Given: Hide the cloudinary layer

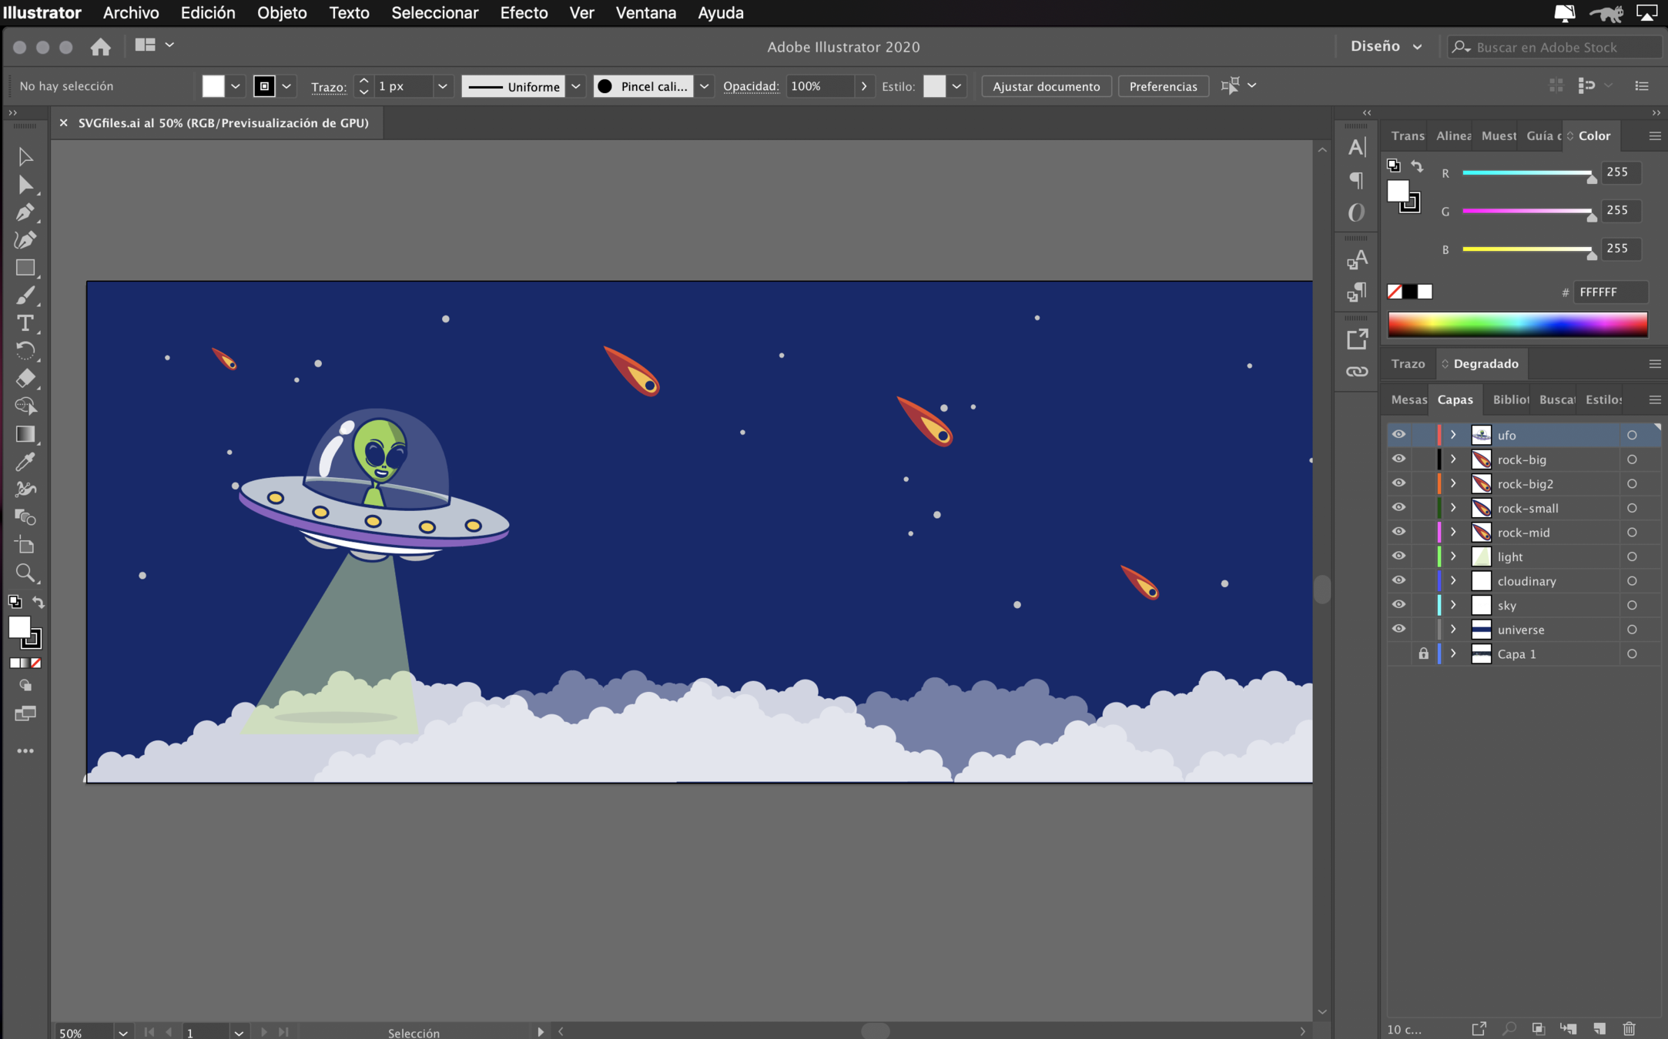Looking at the screenshot, I should coord(1398,581).
